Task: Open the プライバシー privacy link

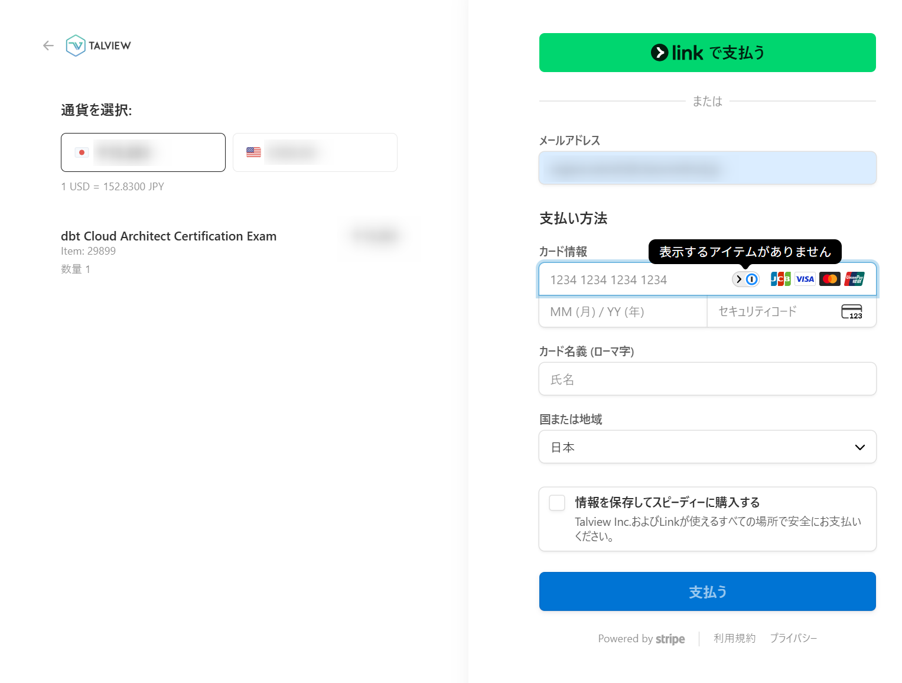Action: pos(793,638)
